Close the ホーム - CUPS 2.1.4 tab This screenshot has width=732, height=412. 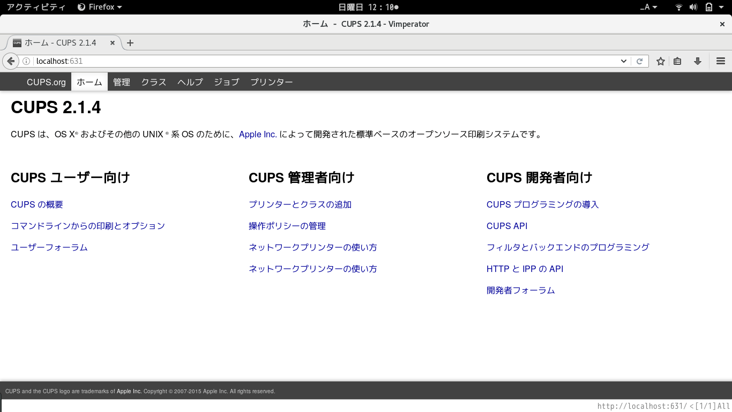click(112, 42)
